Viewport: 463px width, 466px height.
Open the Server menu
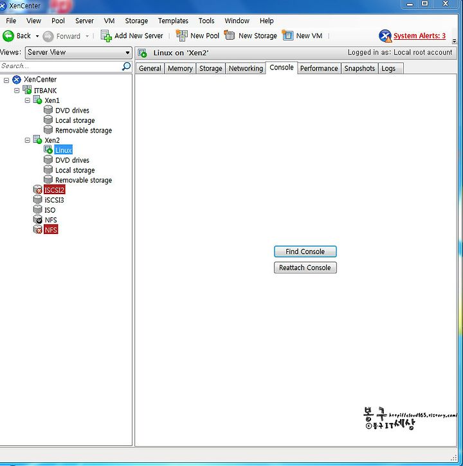point(84,21)
